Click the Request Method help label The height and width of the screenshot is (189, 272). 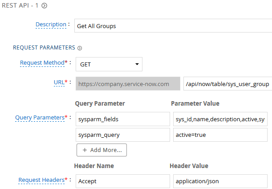click(x=42, y=62)
